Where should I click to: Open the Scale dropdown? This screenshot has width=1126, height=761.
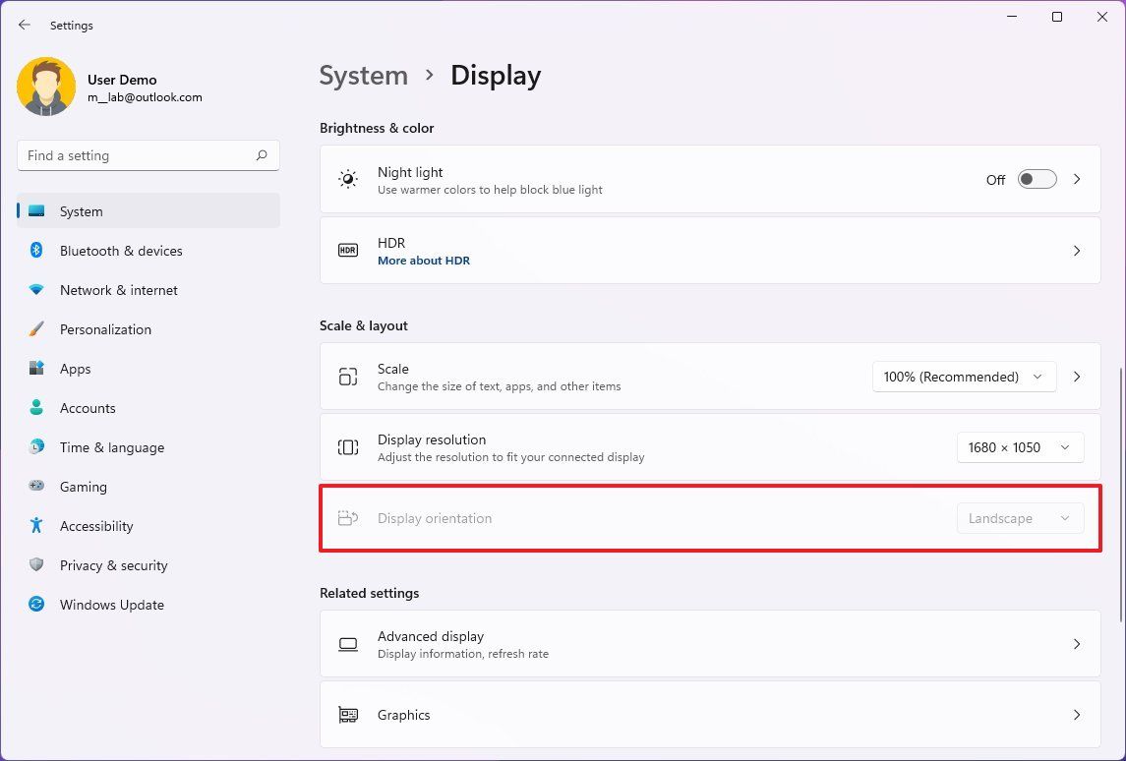[x=963, y=377]
